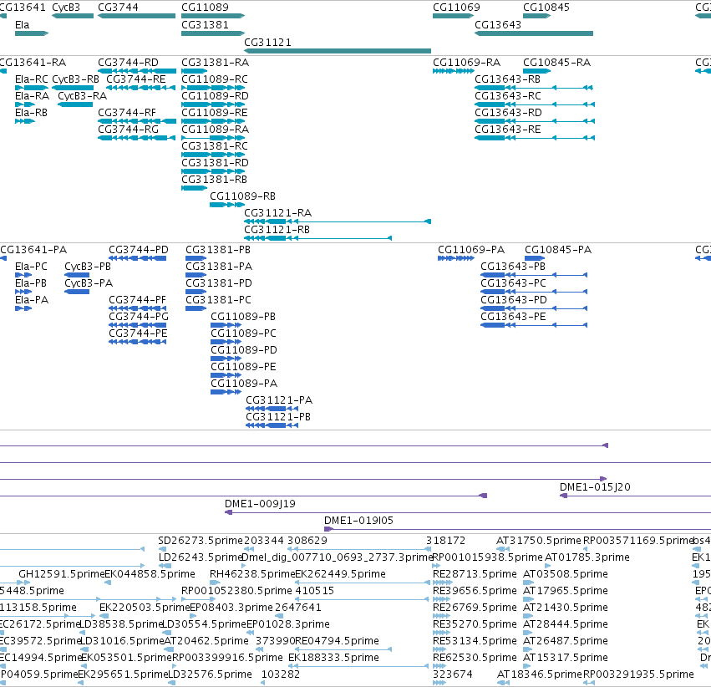Click the Ela gene label
Screen dimensions: 711x687
click(23, 25)
